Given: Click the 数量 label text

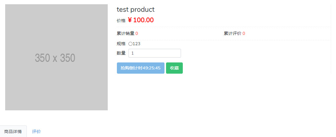Looking at the screenshot, I should coord(121,53).
